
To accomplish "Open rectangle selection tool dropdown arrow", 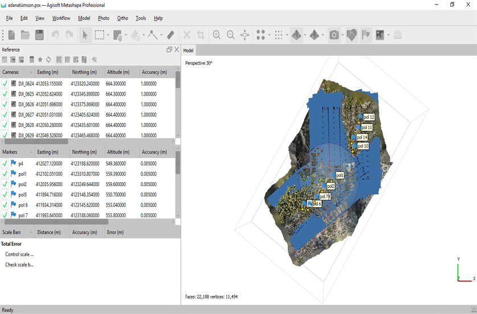I will pos(108,35).
